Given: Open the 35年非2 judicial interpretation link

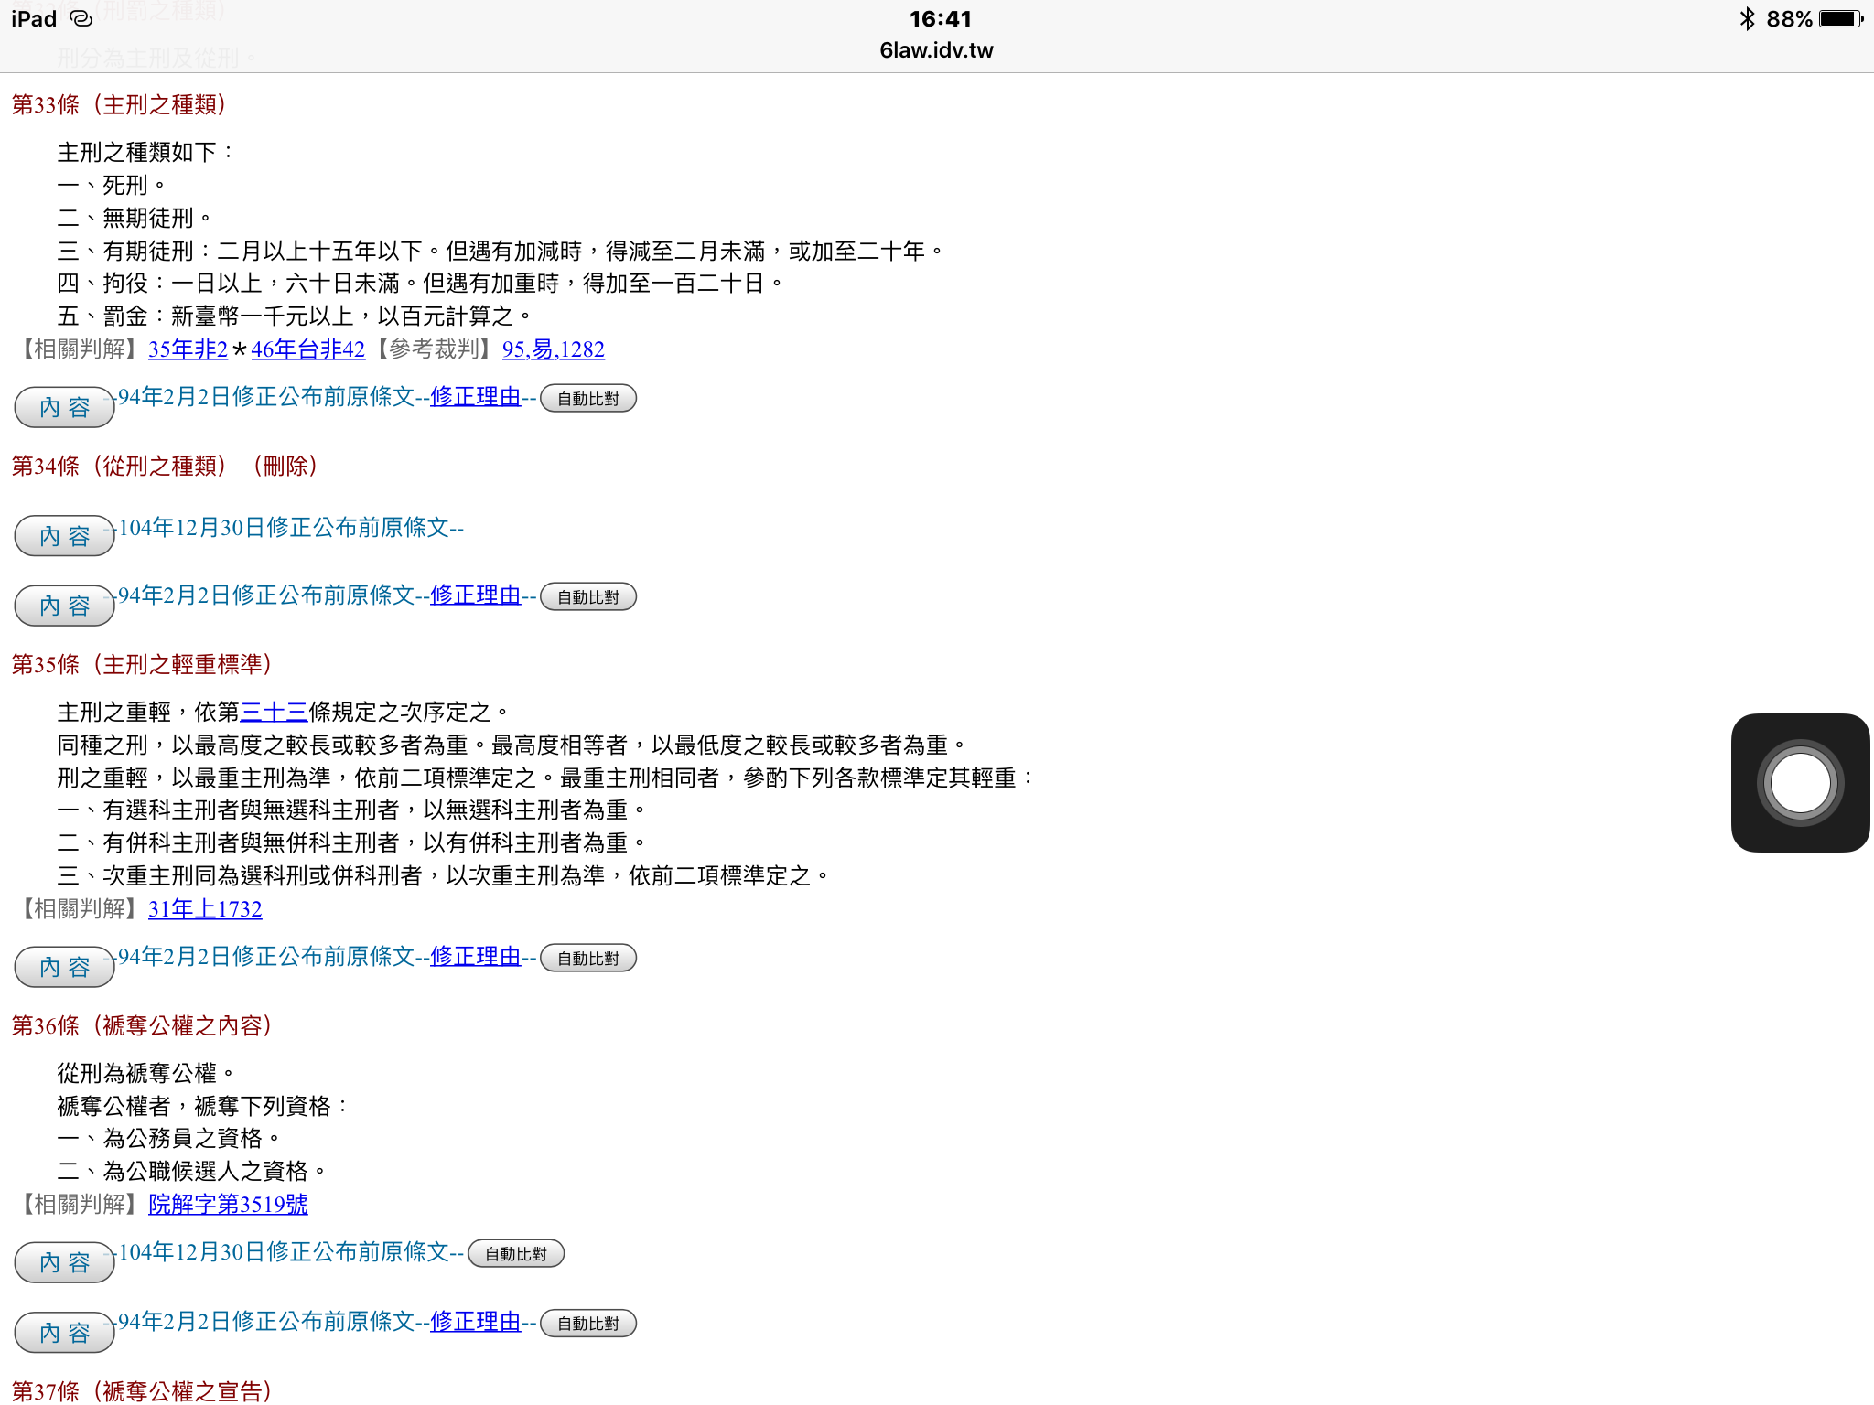Looking at the screenshot, I should pos(187,349).
